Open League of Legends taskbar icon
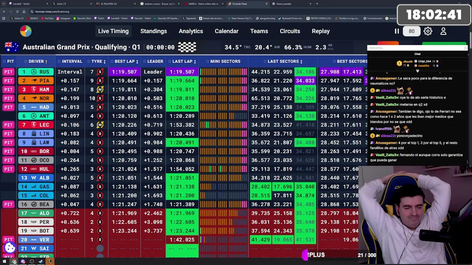Image resolution: width=472 pixels, height=265 pixels. (x=49, y=262)
